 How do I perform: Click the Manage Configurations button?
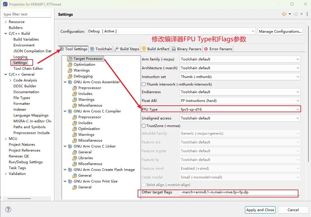[x=280, y=31]
